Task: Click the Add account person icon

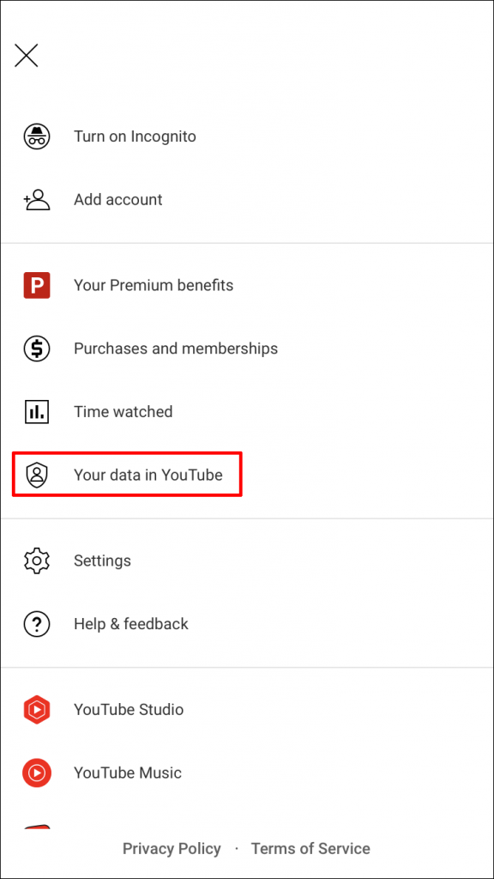Action: (37, 199)
